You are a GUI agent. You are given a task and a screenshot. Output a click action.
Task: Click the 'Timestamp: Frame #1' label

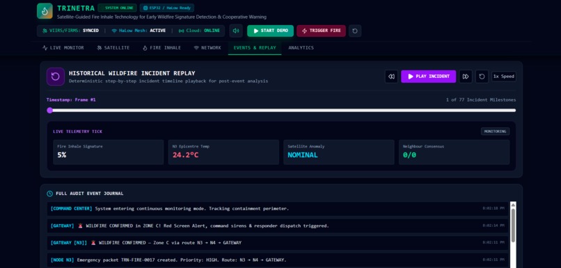[71, 100]
